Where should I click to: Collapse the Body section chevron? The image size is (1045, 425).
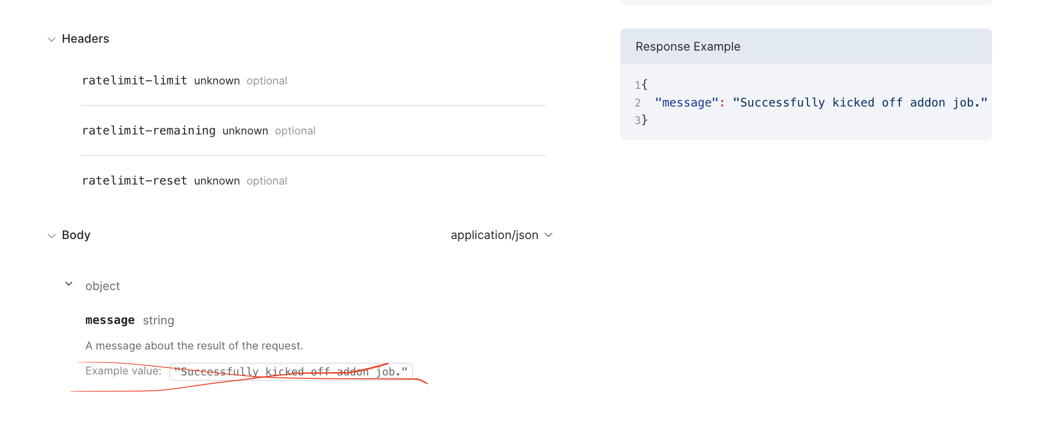click(52, 236)
